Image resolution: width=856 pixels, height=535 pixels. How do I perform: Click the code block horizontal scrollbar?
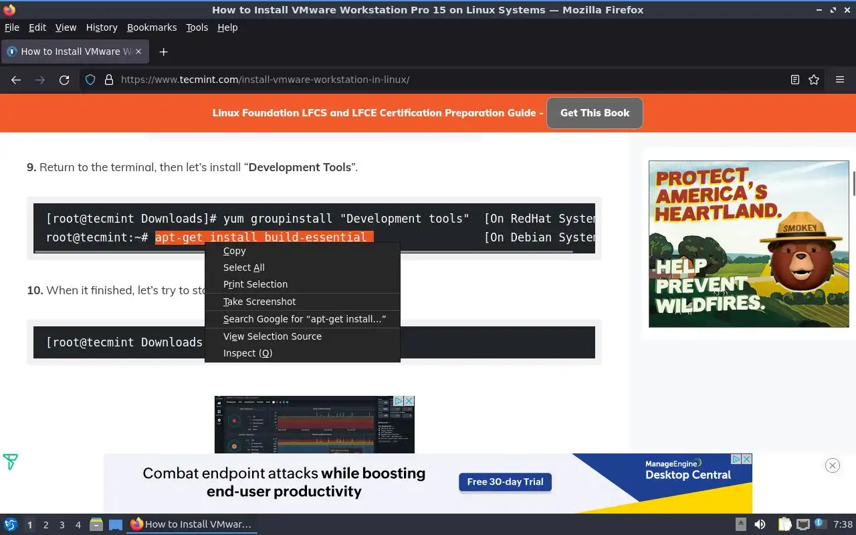click(x=304, y=251)
